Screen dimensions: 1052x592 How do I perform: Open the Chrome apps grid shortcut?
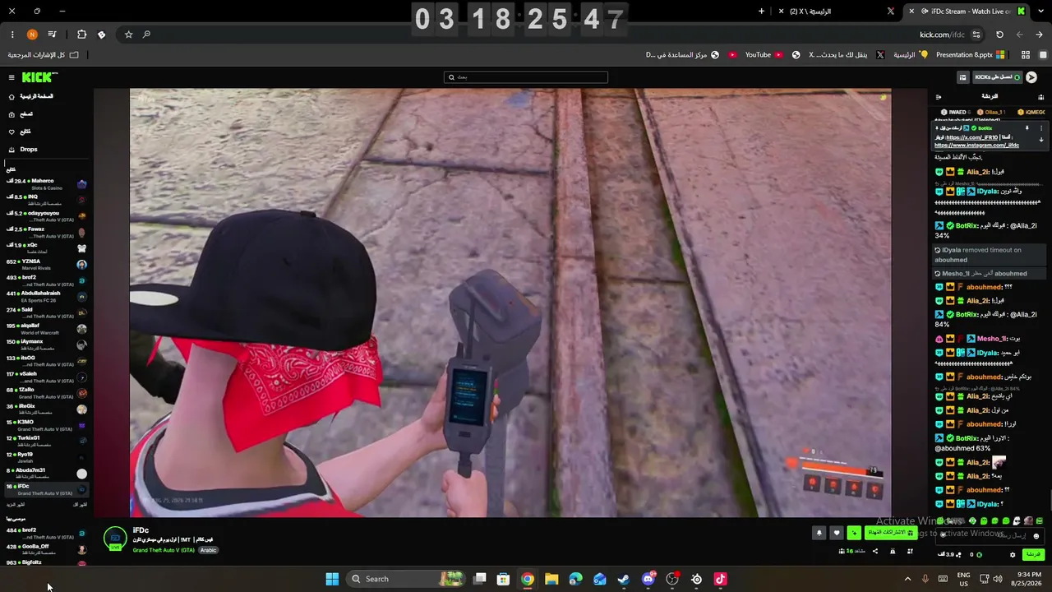[x=1026, y=55]
